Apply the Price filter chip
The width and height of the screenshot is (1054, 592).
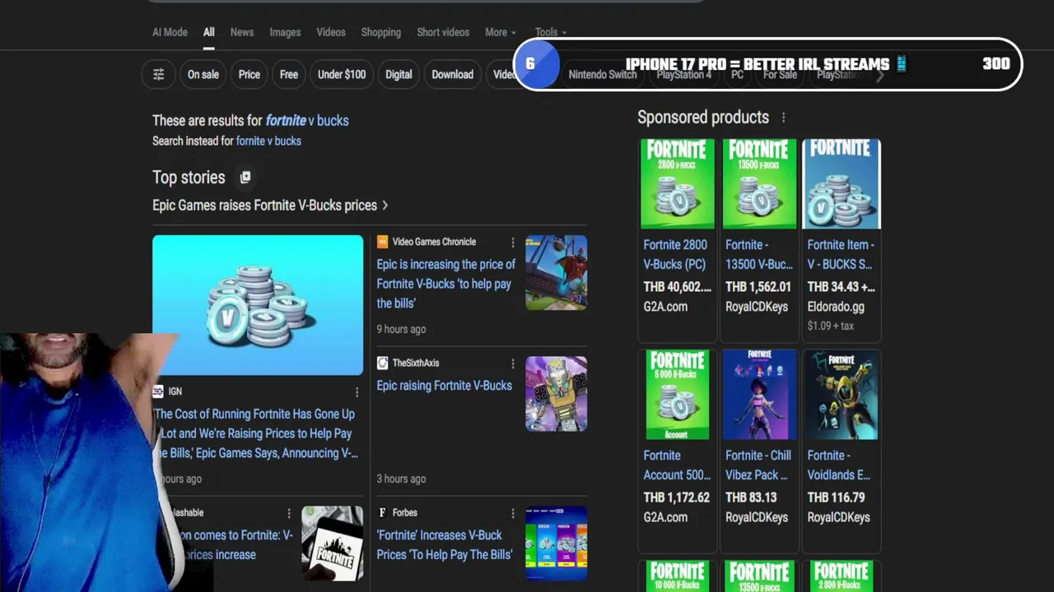click(250, 74)
